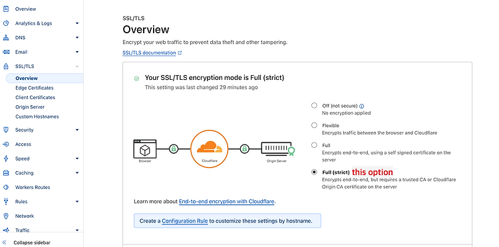Select the Off (not secure) radio button

click(314, 105)
